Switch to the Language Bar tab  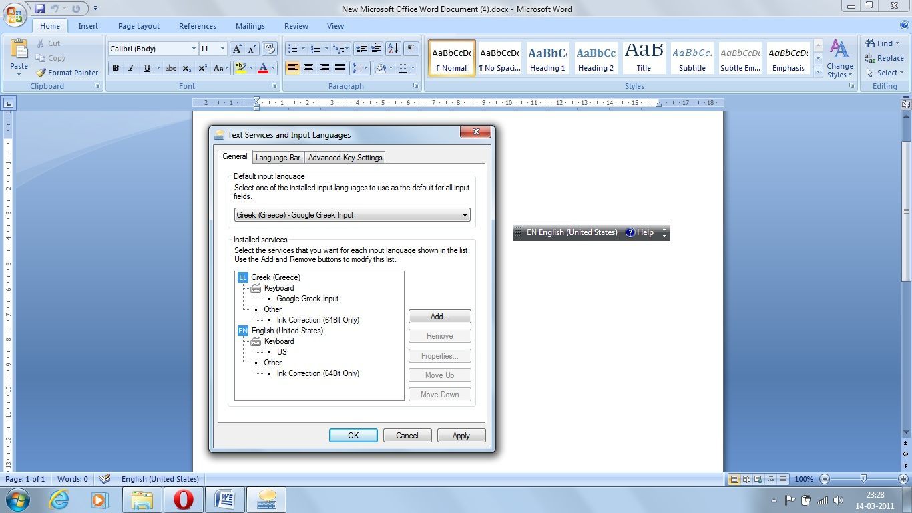278,158
